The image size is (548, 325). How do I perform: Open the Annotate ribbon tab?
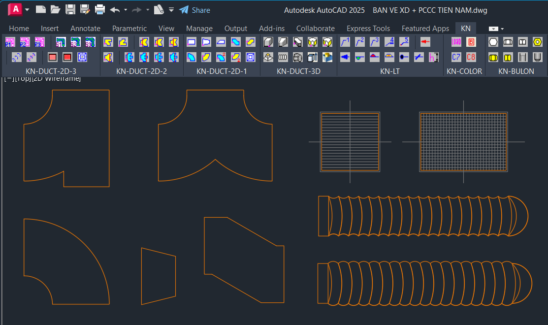(85, 29)
